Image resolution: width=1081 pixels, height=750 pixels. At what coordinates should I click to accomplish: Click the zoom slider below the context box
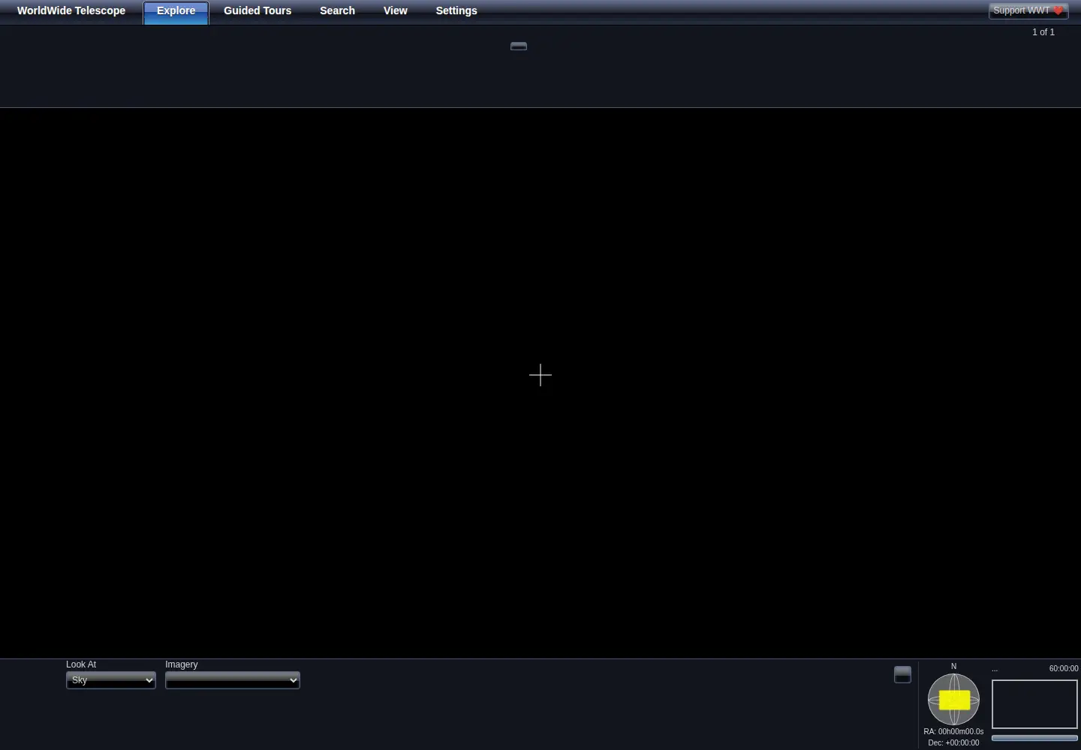click(1035, 738)
